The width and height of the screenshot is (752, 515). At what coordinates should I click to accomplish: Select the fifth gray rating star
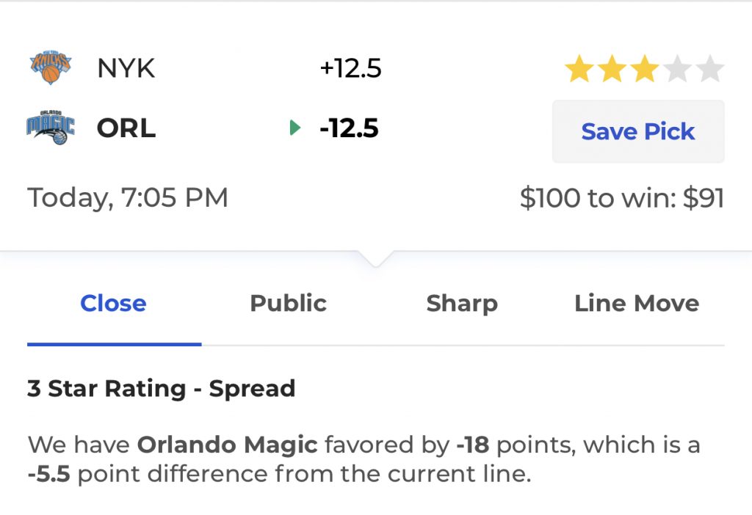pyautogui.click(x=710, y=68)
